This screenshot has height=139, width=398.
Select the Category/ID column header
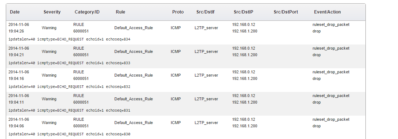[x=87, y=12]
